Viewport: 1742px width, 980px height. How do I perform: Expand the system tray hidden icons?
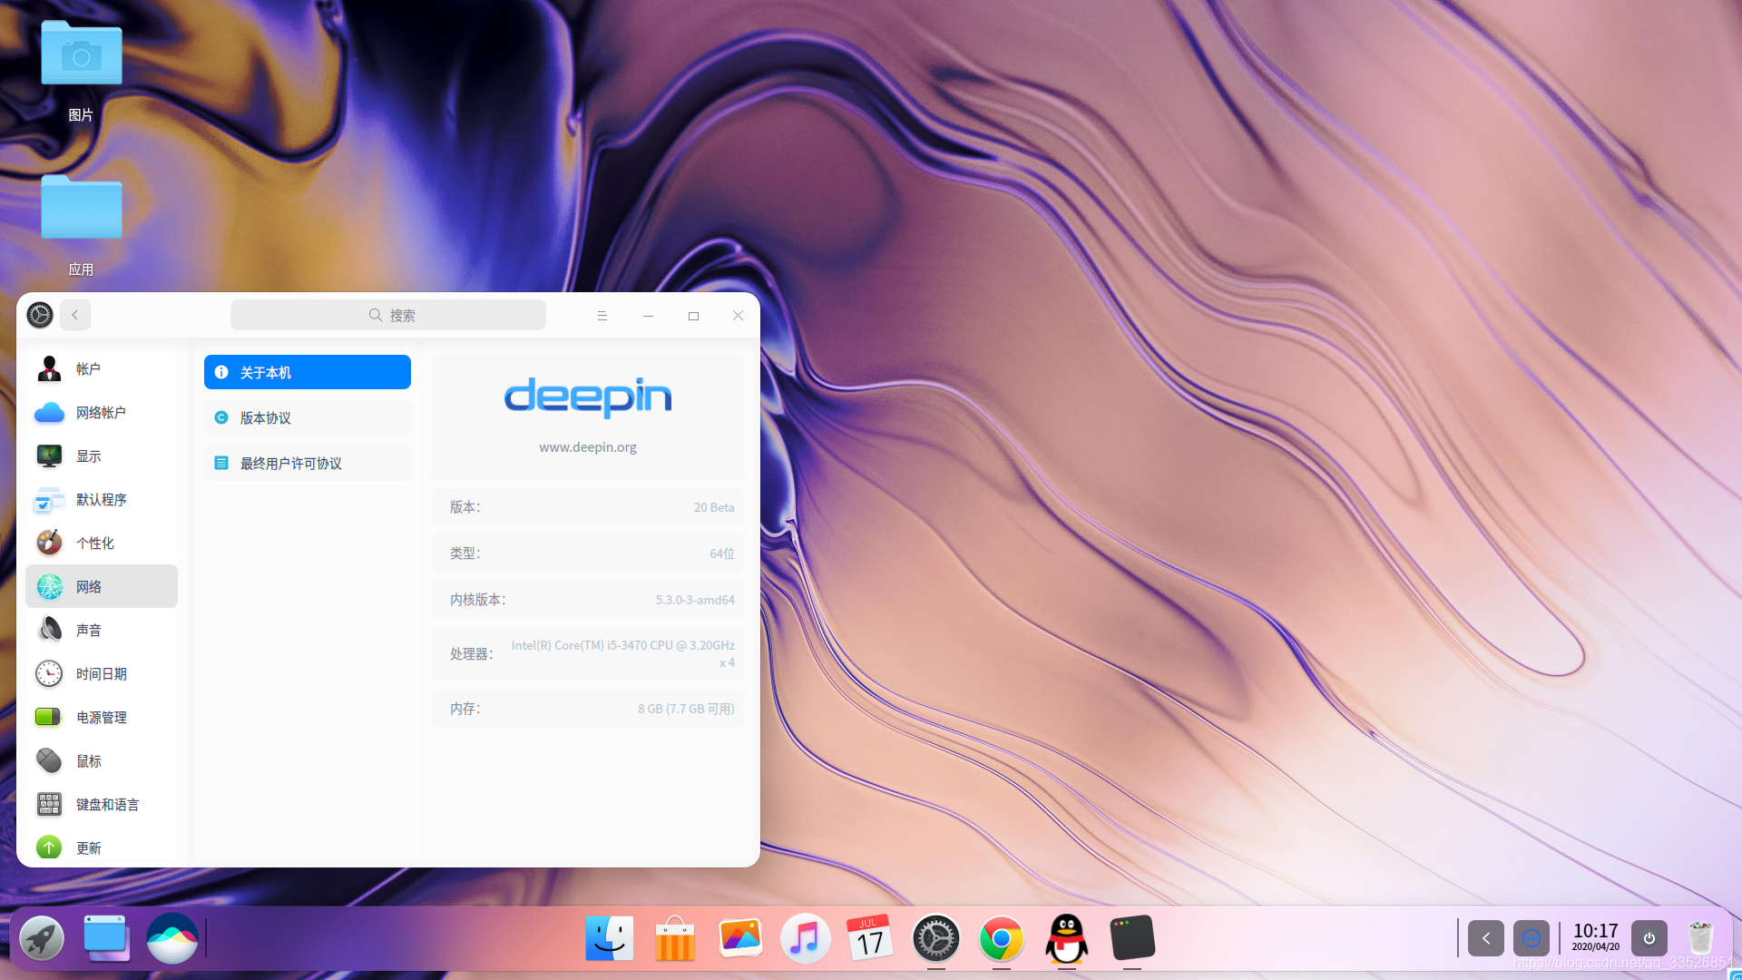(1485, 938)
